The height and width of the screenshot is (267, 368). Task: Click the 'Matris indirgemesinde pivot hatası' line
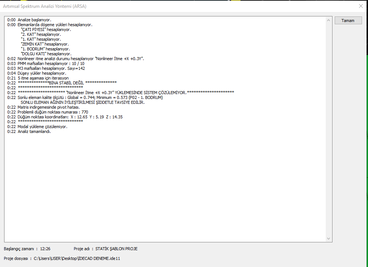(x=48, y=107)
